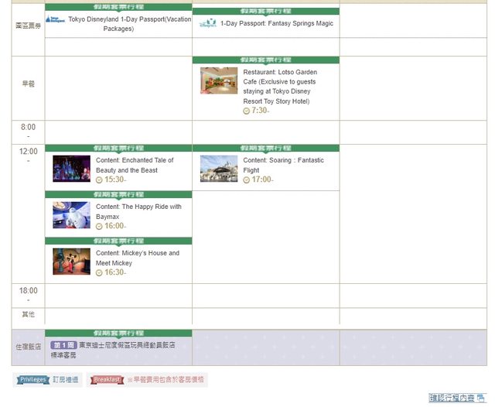Click the Tokyo DisneySea logo icon

pyautogui.click(x=207, y=24)
